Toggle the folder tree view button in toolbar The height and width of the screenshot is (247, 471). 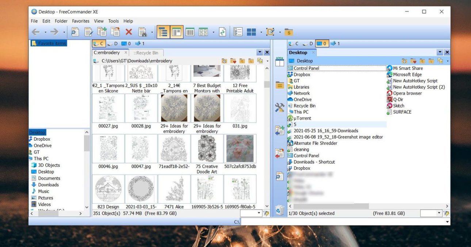(163, 32)
